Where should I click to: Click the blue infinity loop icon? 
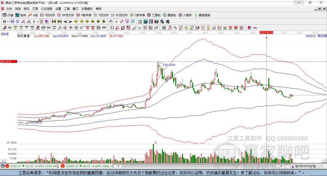(255, 28)
